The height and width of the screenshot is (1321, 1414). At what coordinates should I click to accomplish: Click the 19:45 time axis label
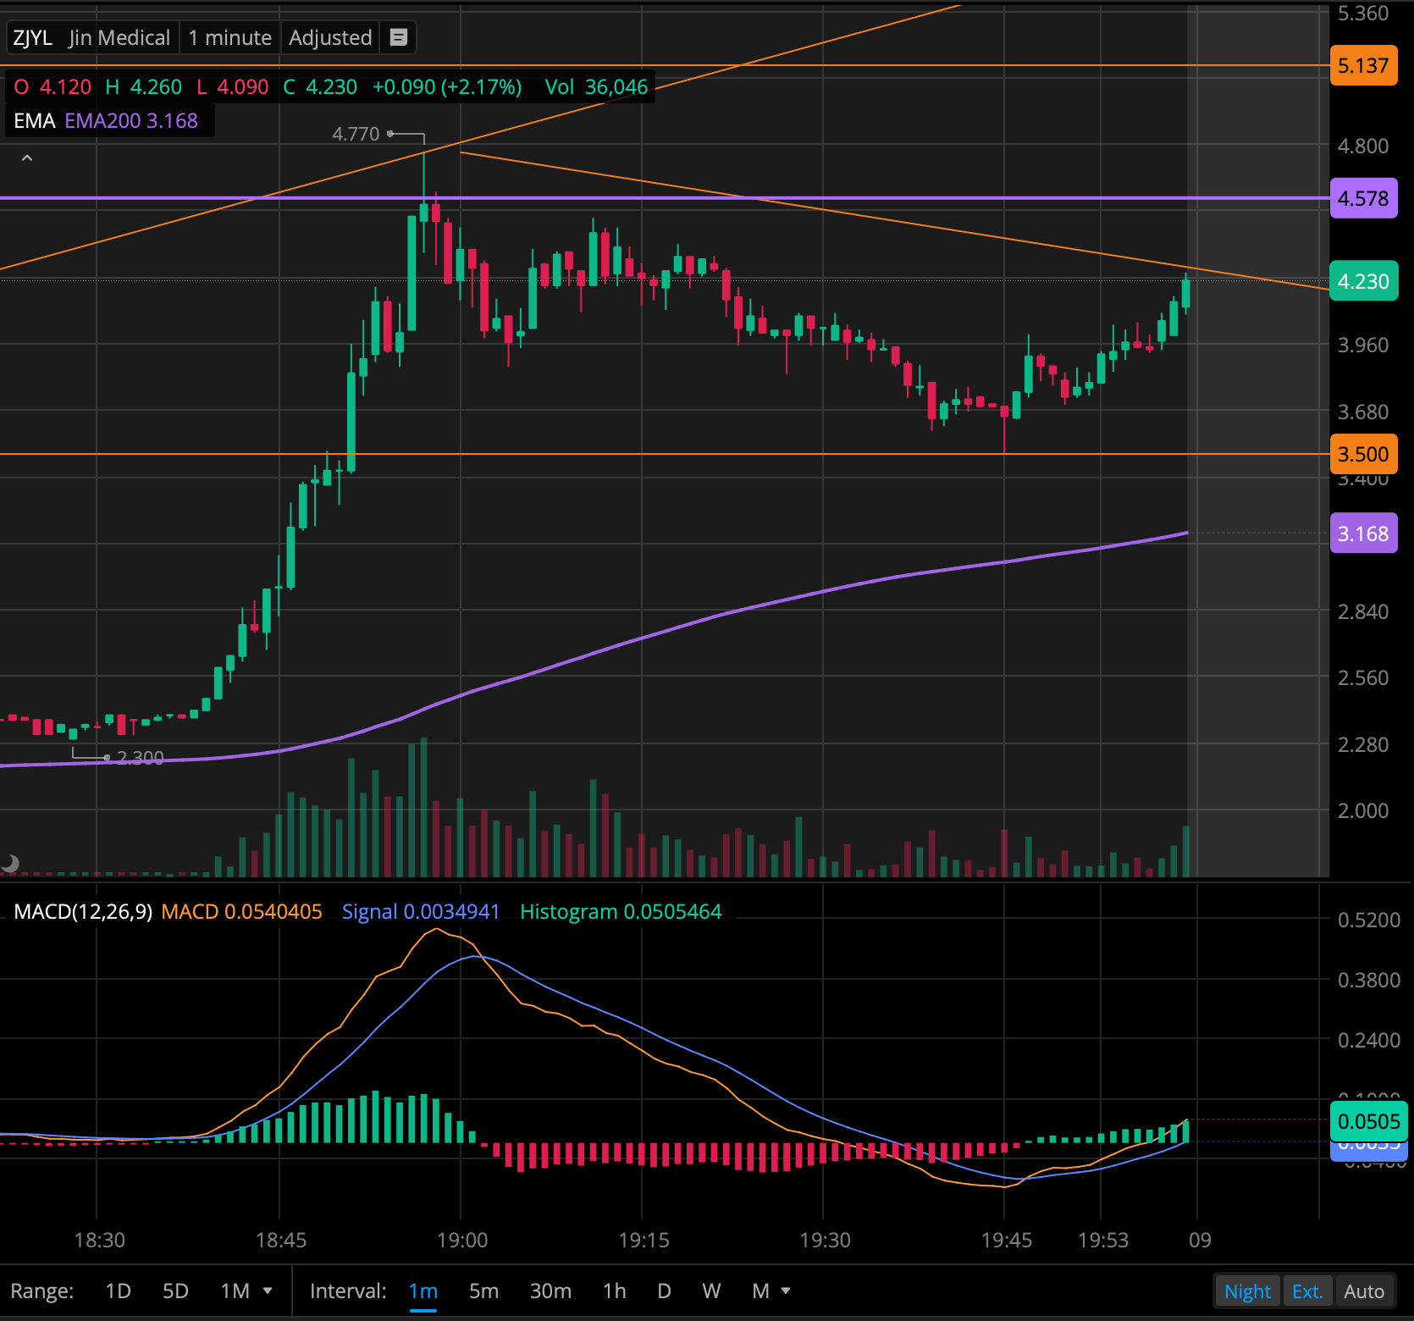coord(1007,1240)
